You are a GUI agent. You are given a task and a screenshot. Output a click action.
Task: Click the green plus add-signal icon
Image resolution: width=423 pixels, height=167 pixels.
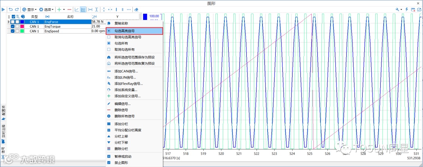[59, 9]
